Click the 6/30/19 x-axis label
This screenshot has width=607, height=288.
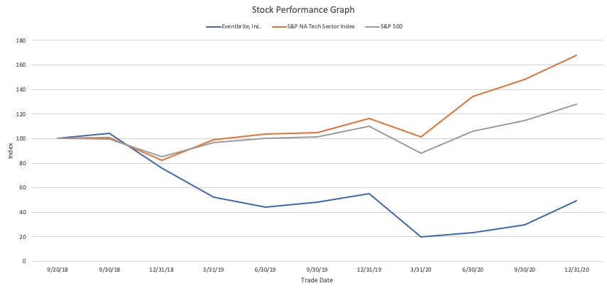(x=265, y=270)
